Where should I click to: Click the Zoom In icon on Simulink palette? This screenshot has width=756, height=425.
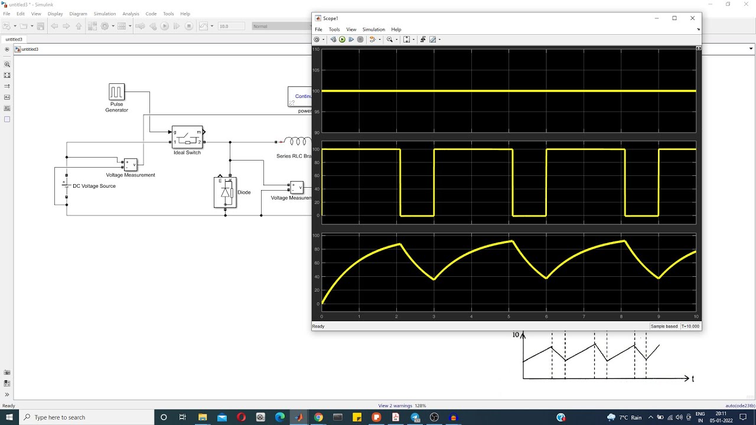(x=7, y=64)
